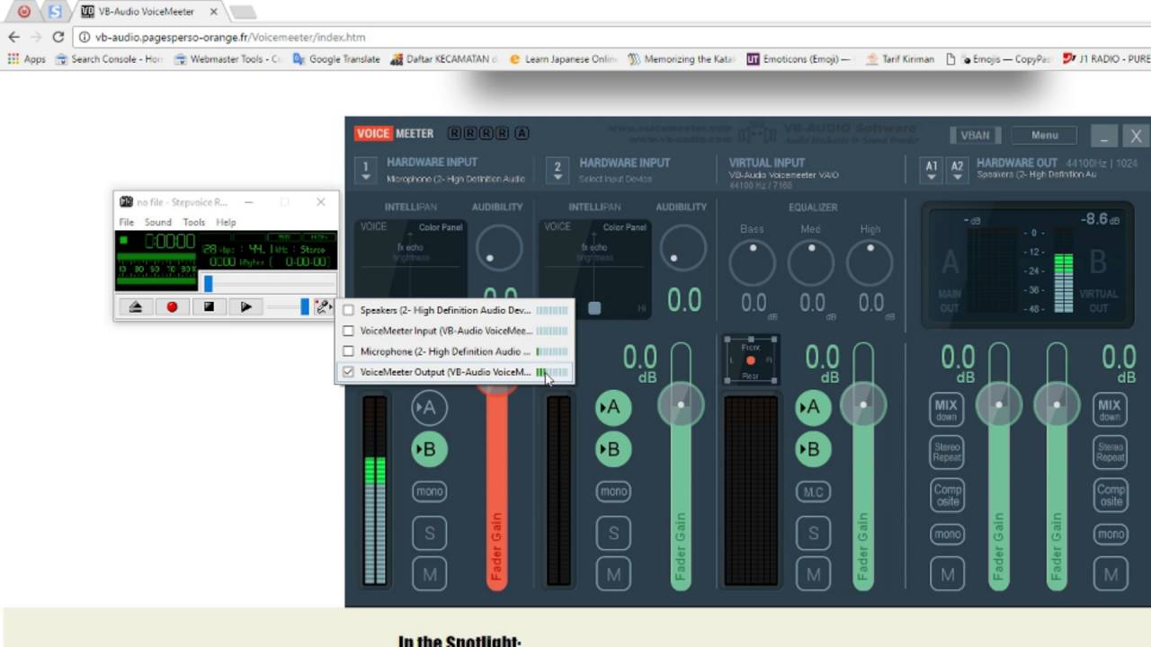The height and width of the screenshot is (647, 1151).
Task: Open the Tools menu in Stepvoice Recorder
Action: [194, 222]
